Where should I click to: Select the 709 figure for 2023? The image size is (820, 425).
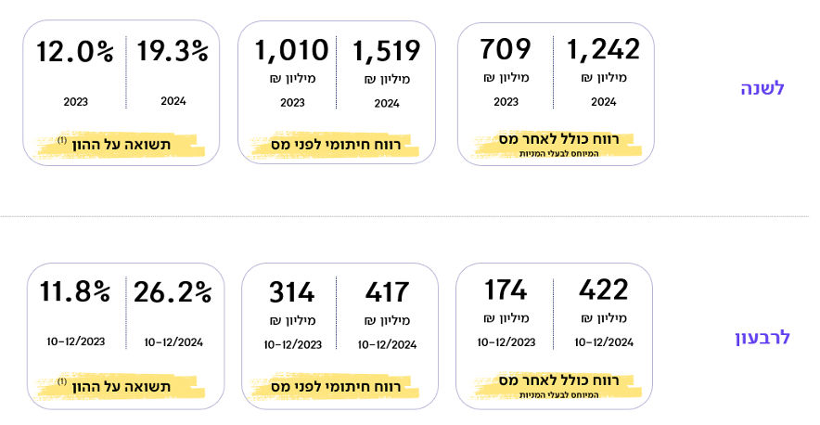point(506,48)
